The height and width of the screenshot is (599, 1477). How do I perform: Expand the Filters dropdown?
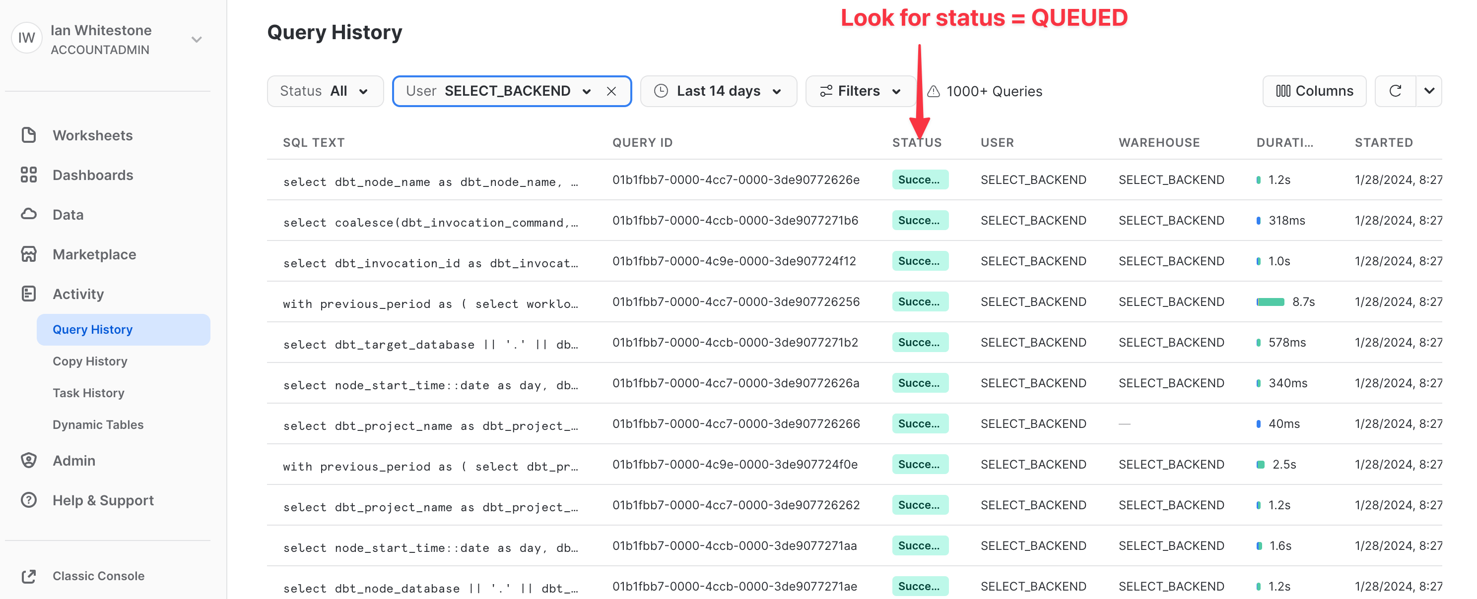tap(860, 91)
